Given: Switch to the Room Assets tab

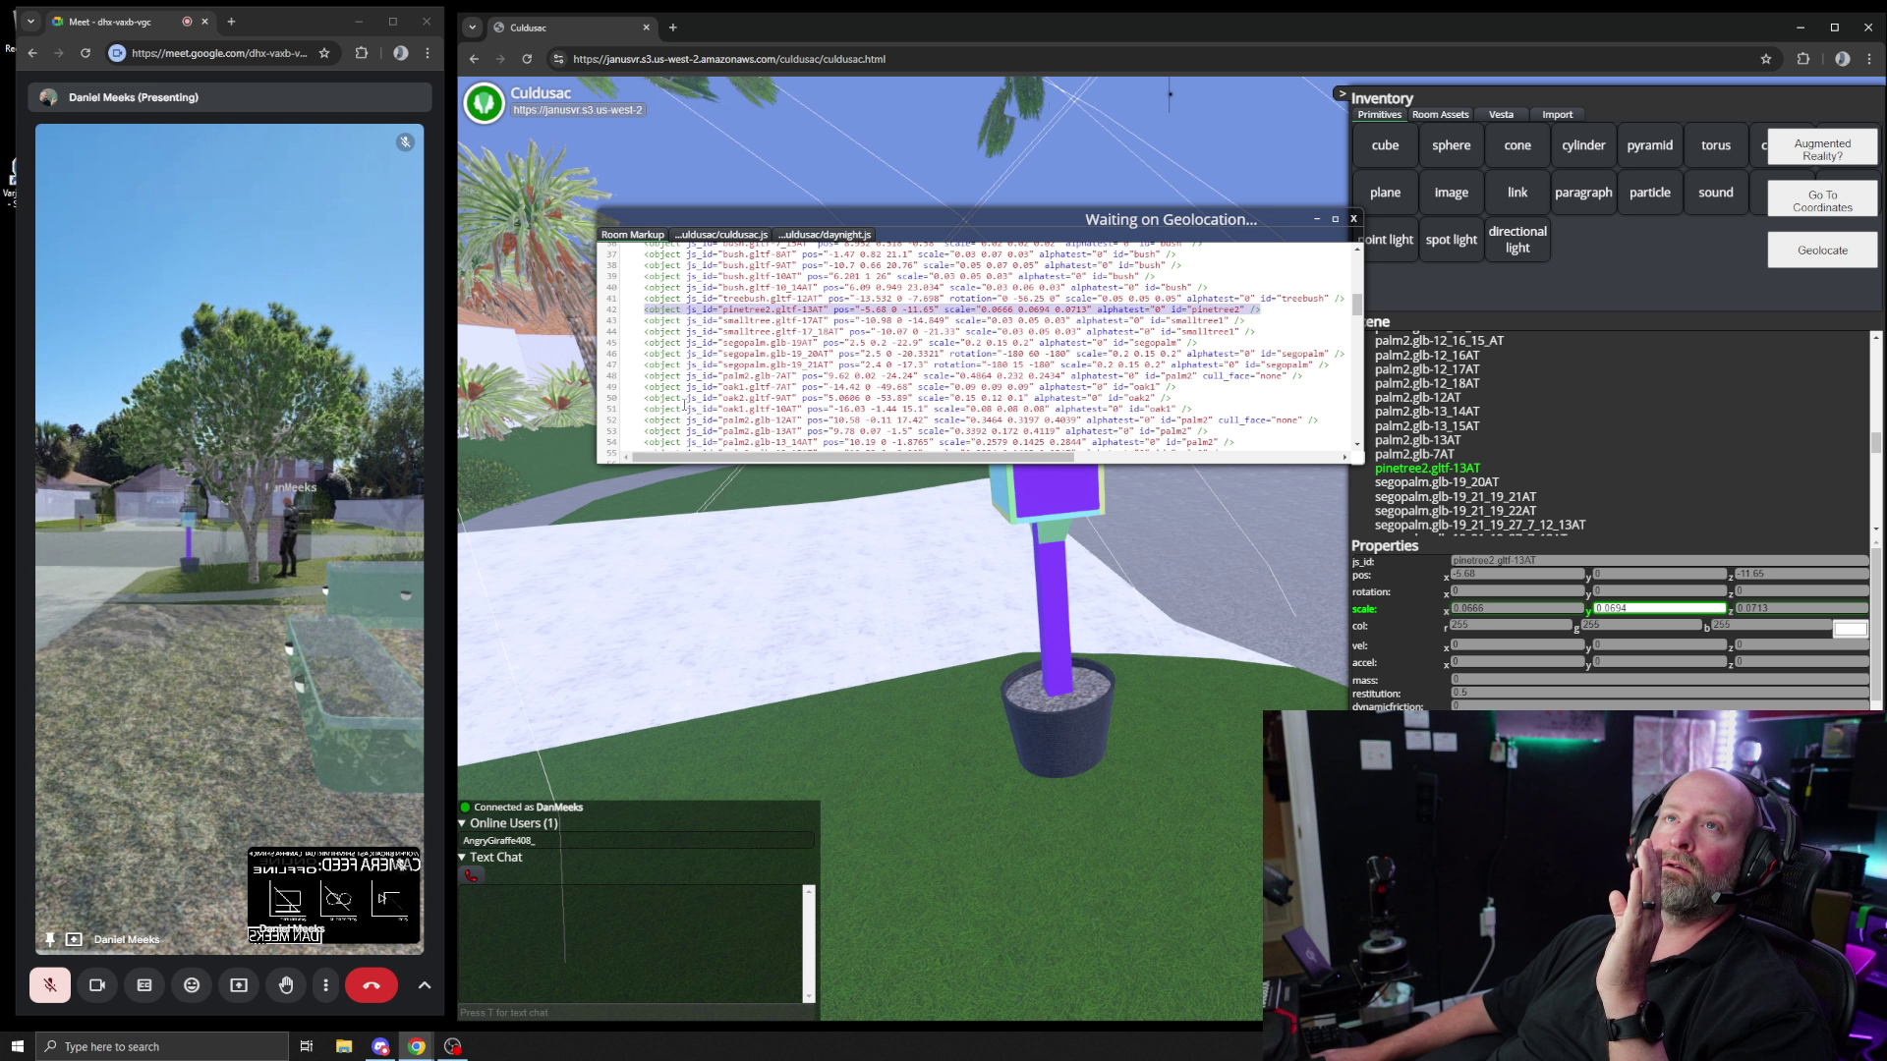Looking at the screenshot, I should (x=1439, y=114).
